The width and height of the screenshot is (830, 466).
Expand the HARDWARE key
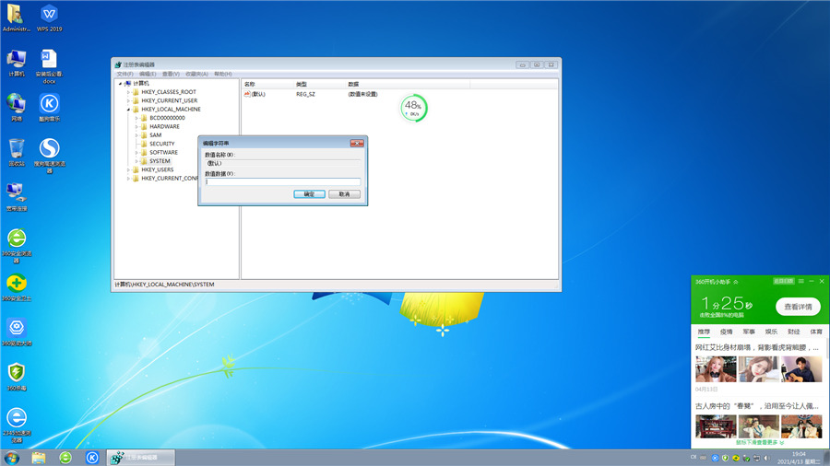coord(136,126)
